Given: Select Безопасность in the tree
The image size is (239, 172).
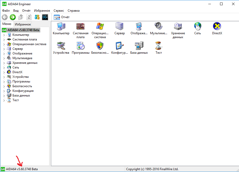Looking at the screenshot, I should click(x=22, y=86).
